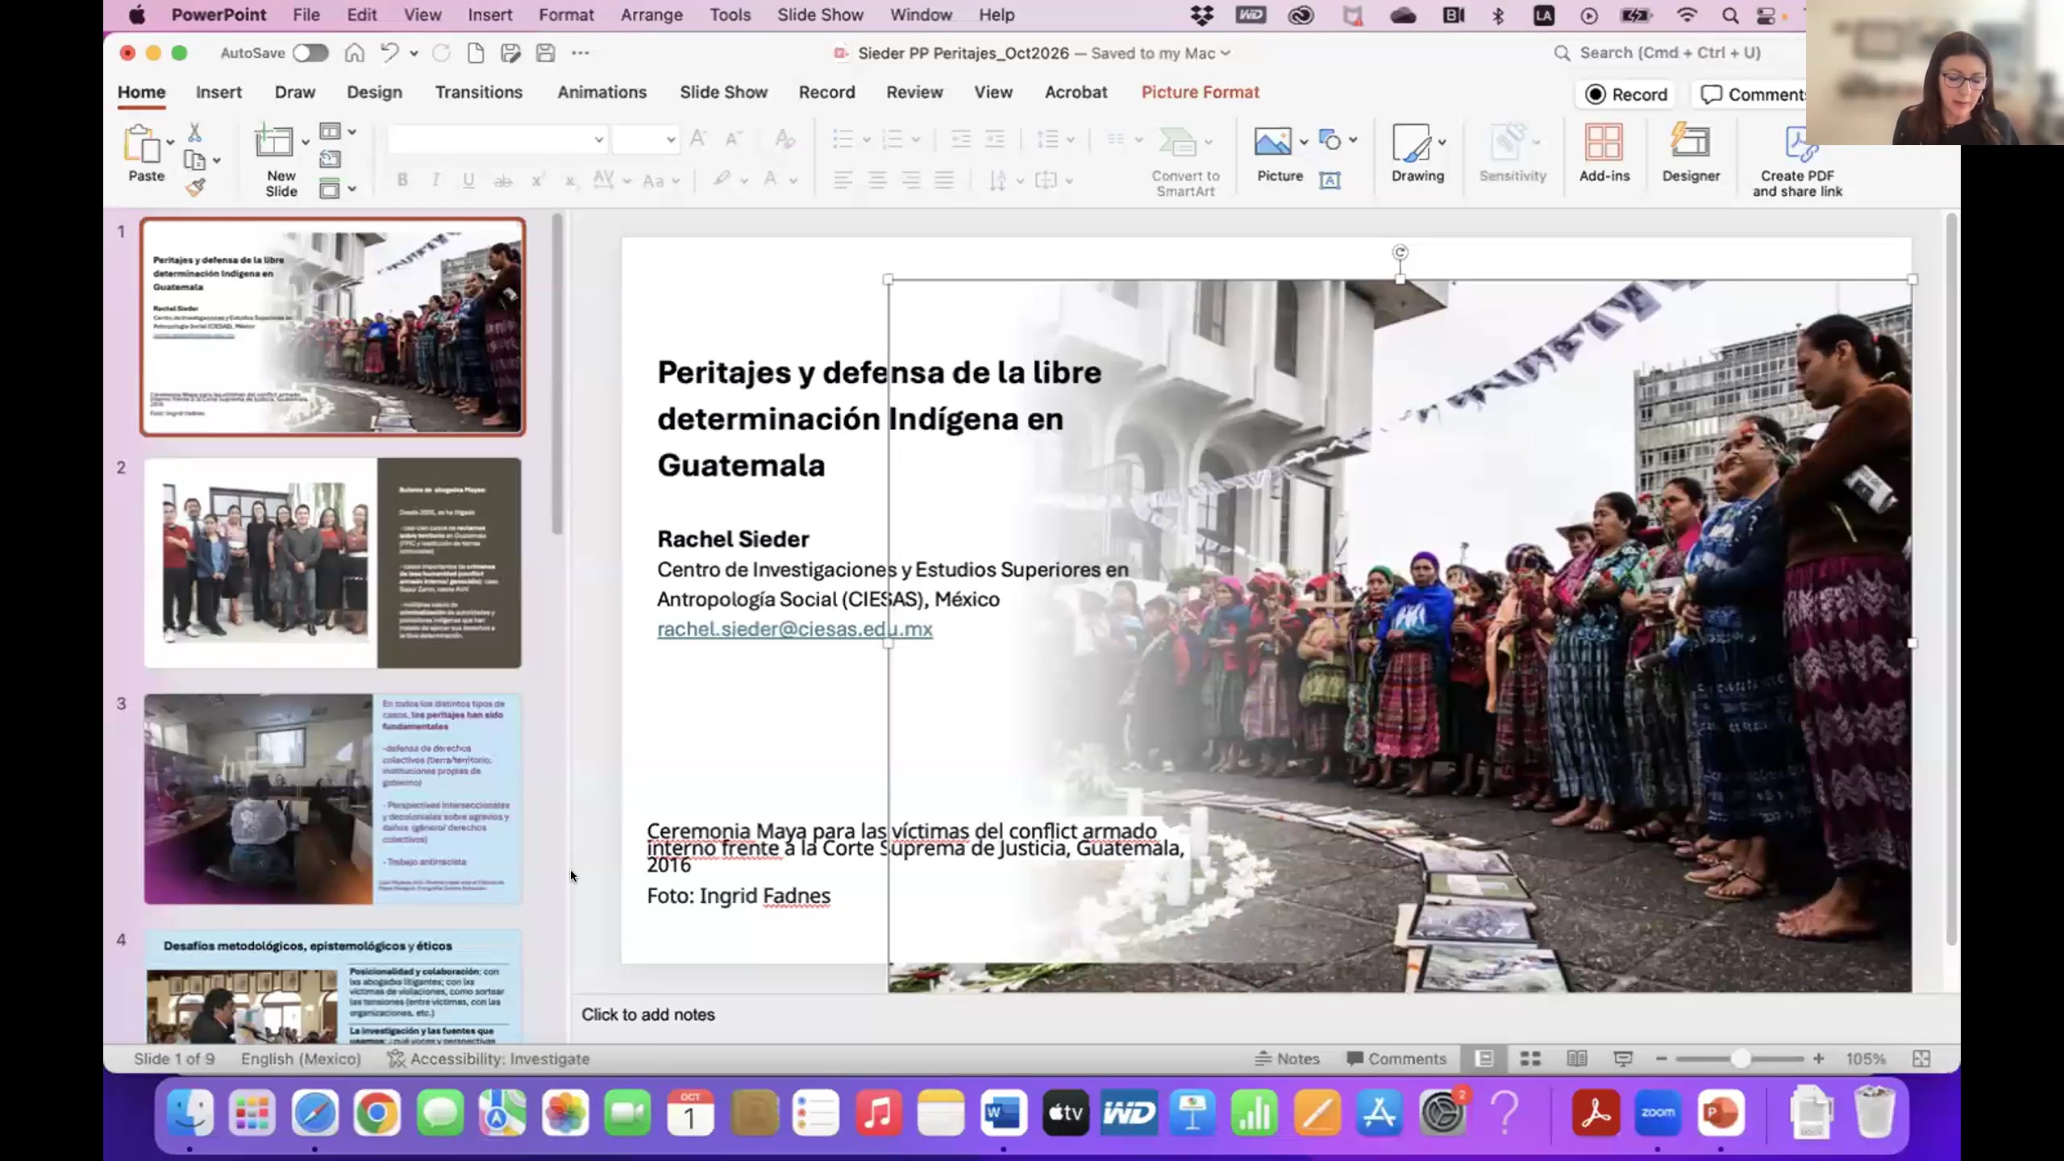
Task: Click the Comments button near Record
Action: click(1751, 94)
